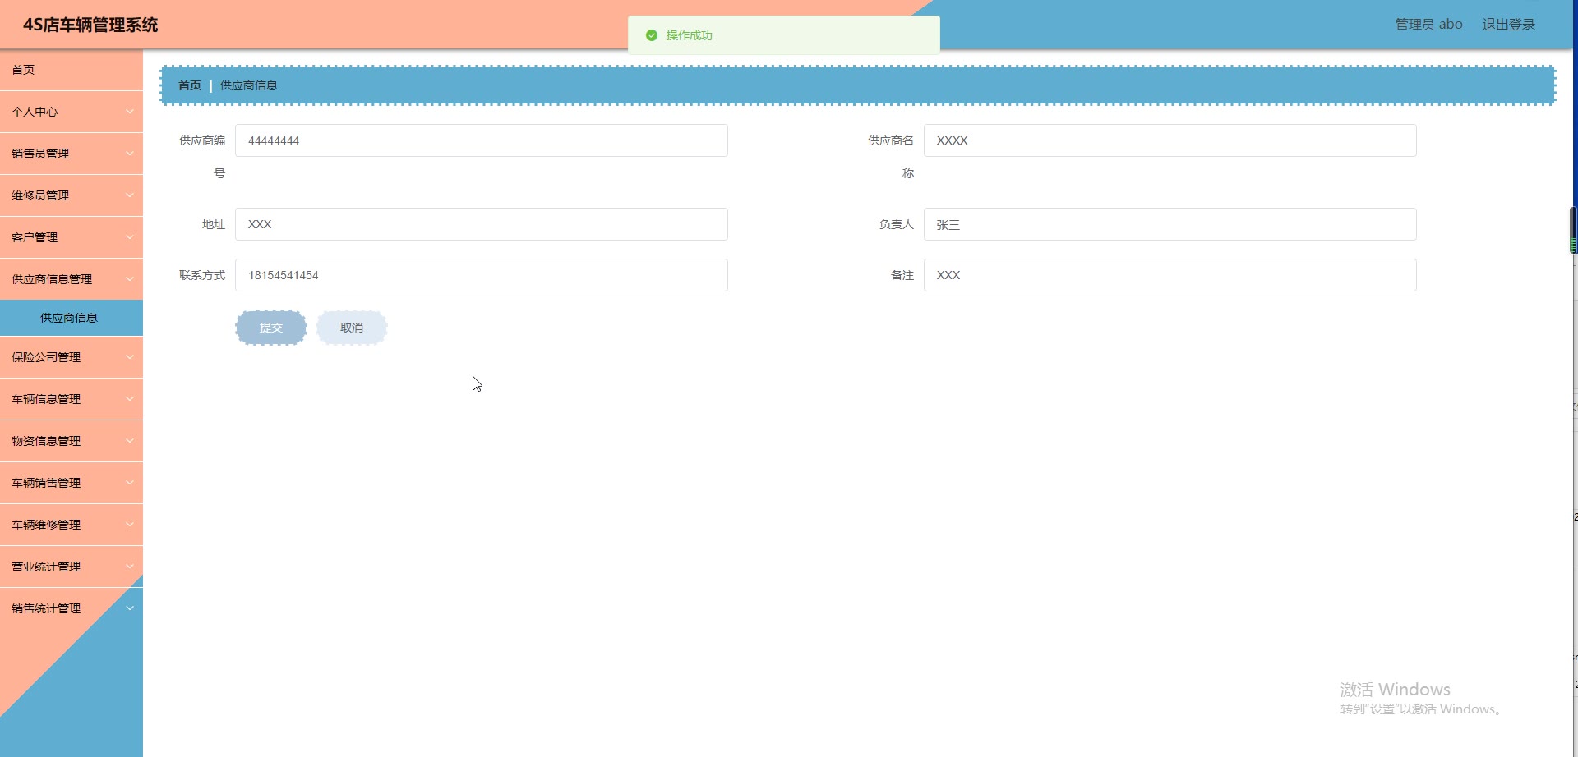1578x757 pixels.
Task: Click the page vertical scrollbar thumb
Action: (x=1573, y=230)
